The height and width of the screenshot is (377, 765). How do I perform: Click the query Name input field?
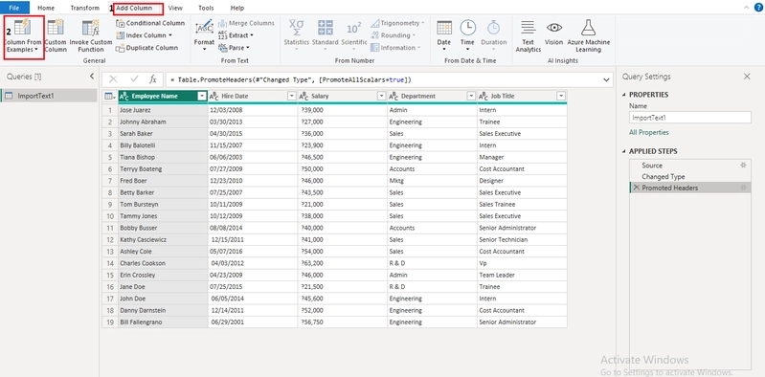690,118
